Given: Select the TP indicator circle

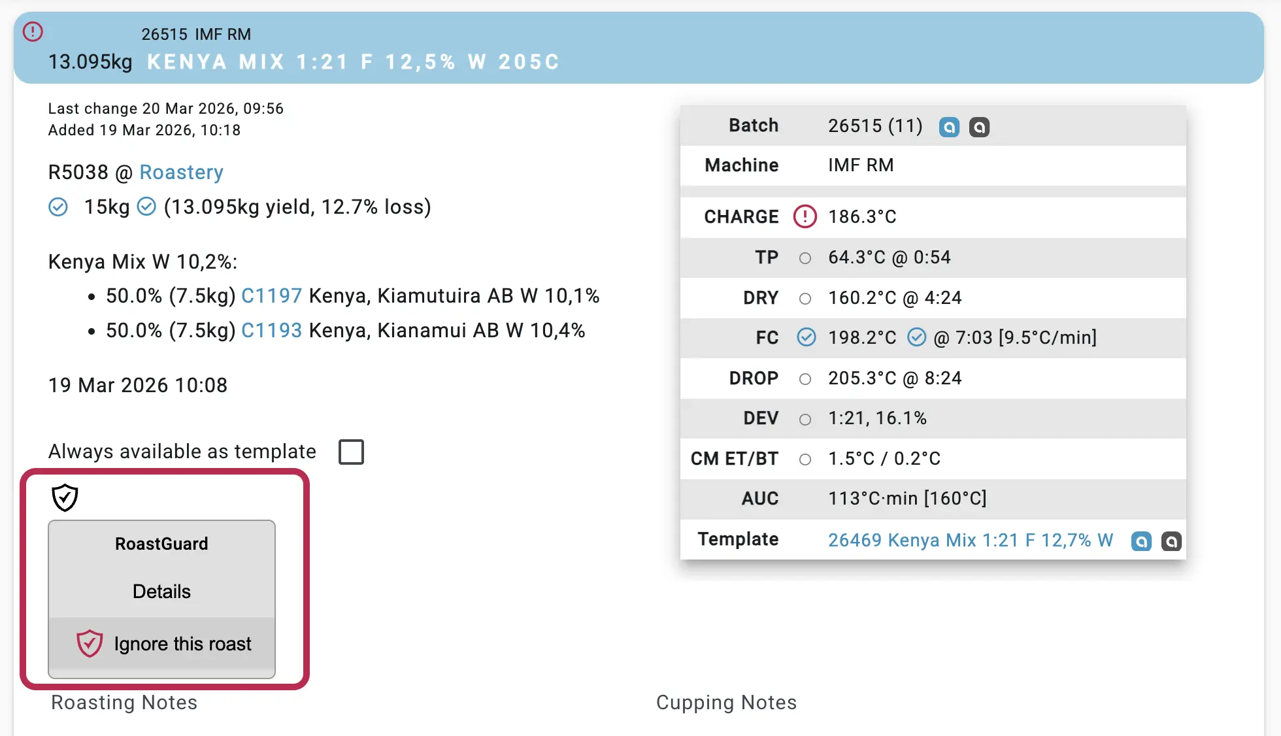Looking at the screenshot, I should pyautogui.click(x=805, y=258).
